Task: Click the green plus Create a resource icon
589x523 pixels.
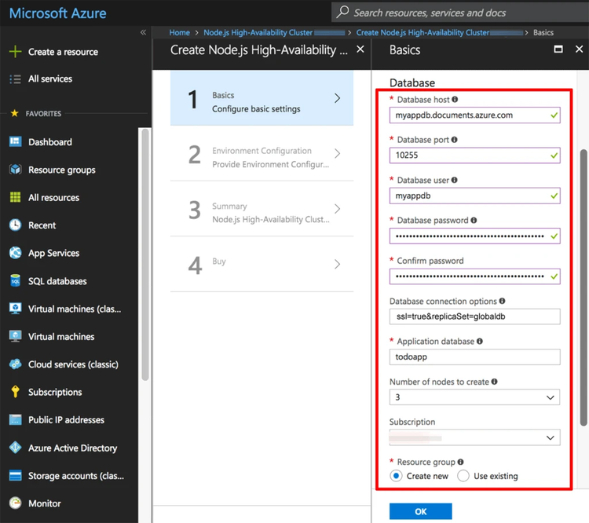Action: [15, 52]
